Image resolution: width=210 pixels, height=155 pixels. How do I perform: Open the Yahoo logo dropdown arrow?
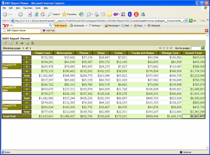tap(11, 25)
